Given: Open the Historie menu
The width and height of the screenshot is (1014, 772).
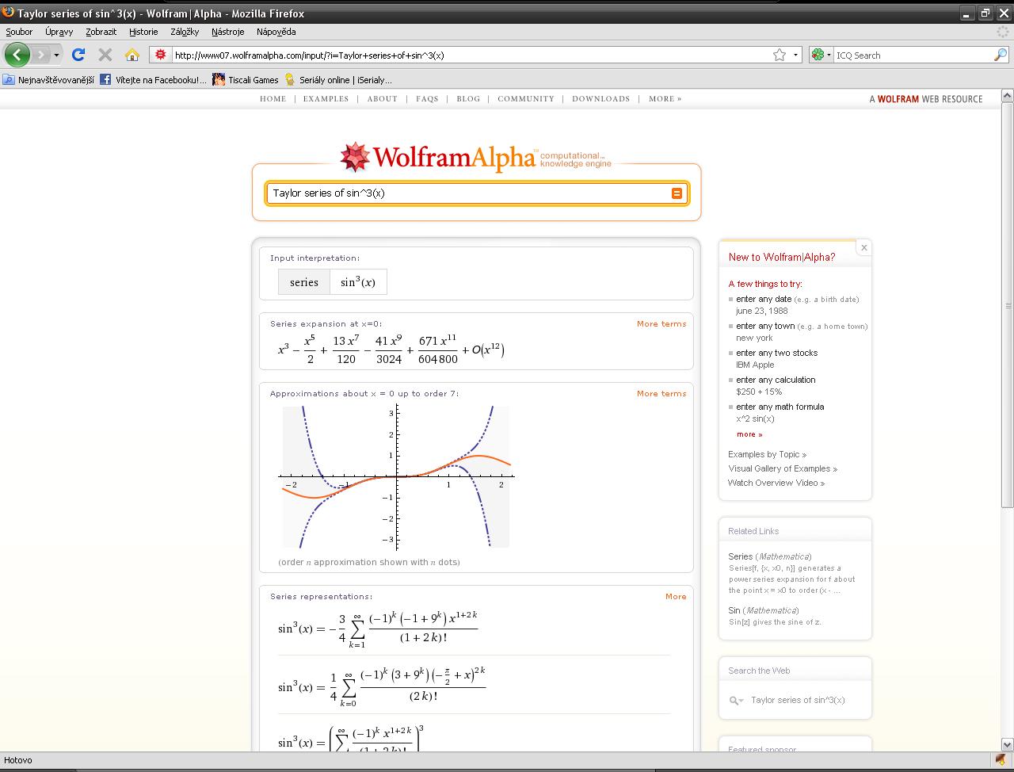Looking at the screenshot, I should click(x=143, y=32).
